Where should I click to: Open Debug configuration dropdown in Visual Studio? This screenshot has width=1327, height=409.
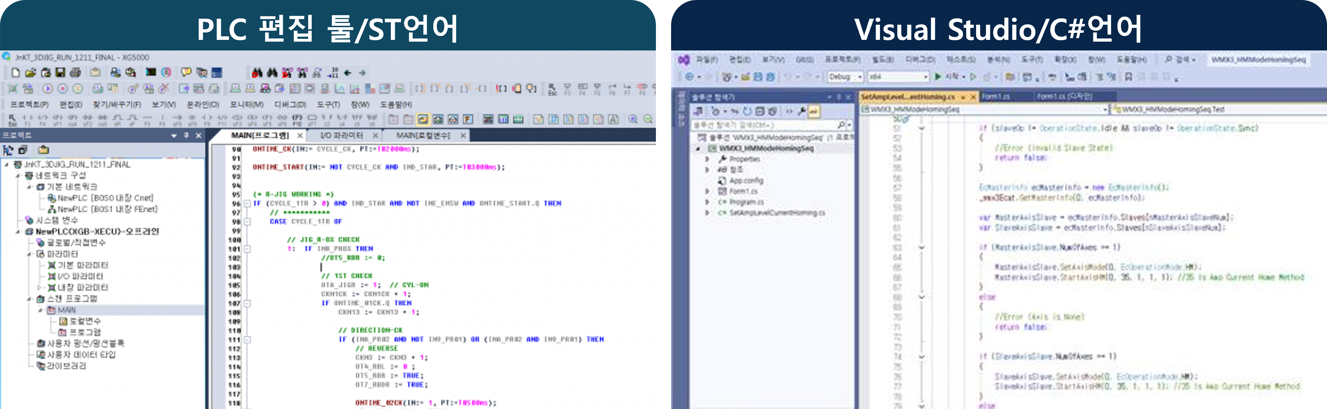pyautogui.click(x=845, y=77)
